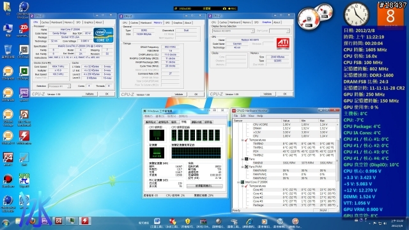The width and height of the screenshot is (409, 230).
Task: Click the orange calendar gadget showing 8
Action: pos(390,16)
